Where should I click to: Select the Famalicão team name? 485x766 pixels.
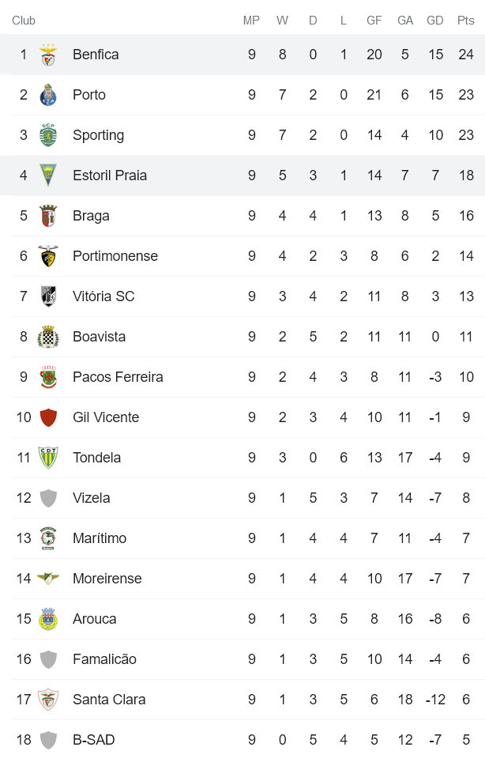click(104, 659)
